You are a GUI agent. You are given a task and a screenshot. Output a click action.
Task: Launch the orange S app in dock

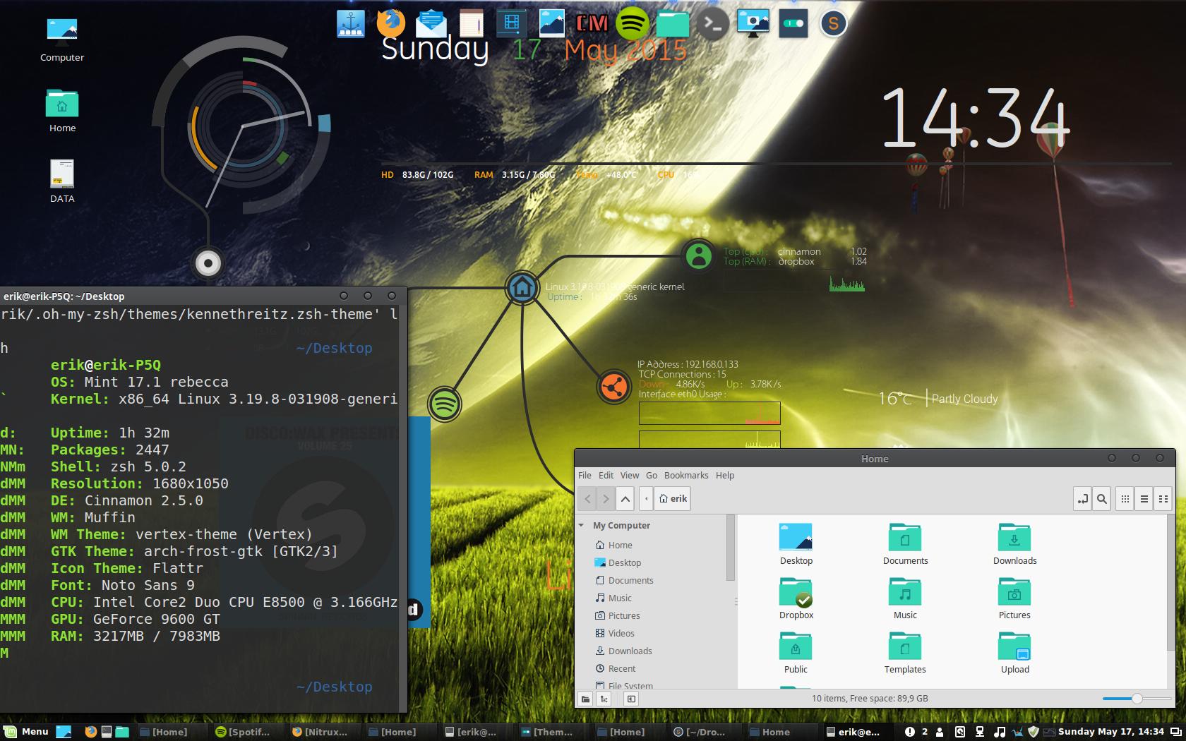(833, 23)
